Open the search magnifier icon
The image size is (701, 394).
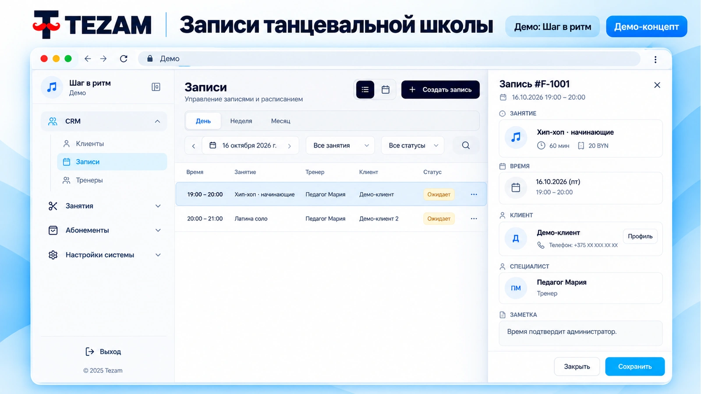[x=466, y=145]
